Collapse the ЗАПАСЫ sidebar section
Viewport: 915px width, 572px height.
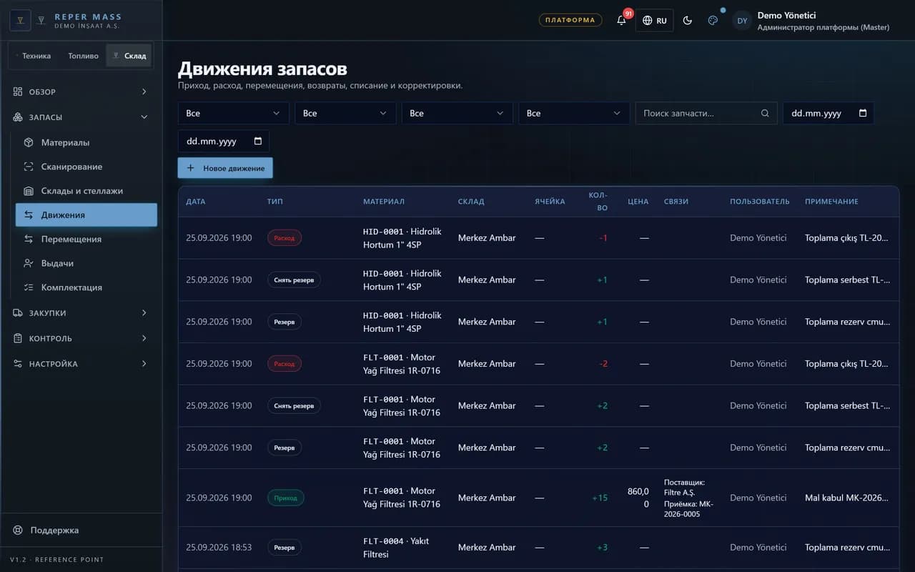pos(81,117)
